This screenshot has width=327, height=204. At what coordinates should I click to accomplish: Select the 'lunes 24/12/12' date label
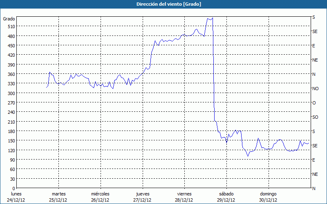click(x=16, y=197)
